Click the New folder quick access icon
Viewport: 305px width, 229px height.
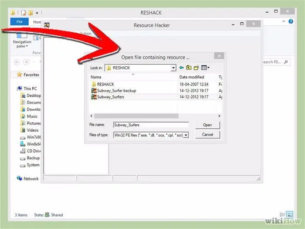tap(31, 13)
